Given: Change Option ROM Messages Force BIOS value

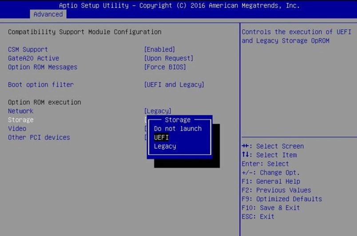Looking at the screenshot, I should point(165,67).
